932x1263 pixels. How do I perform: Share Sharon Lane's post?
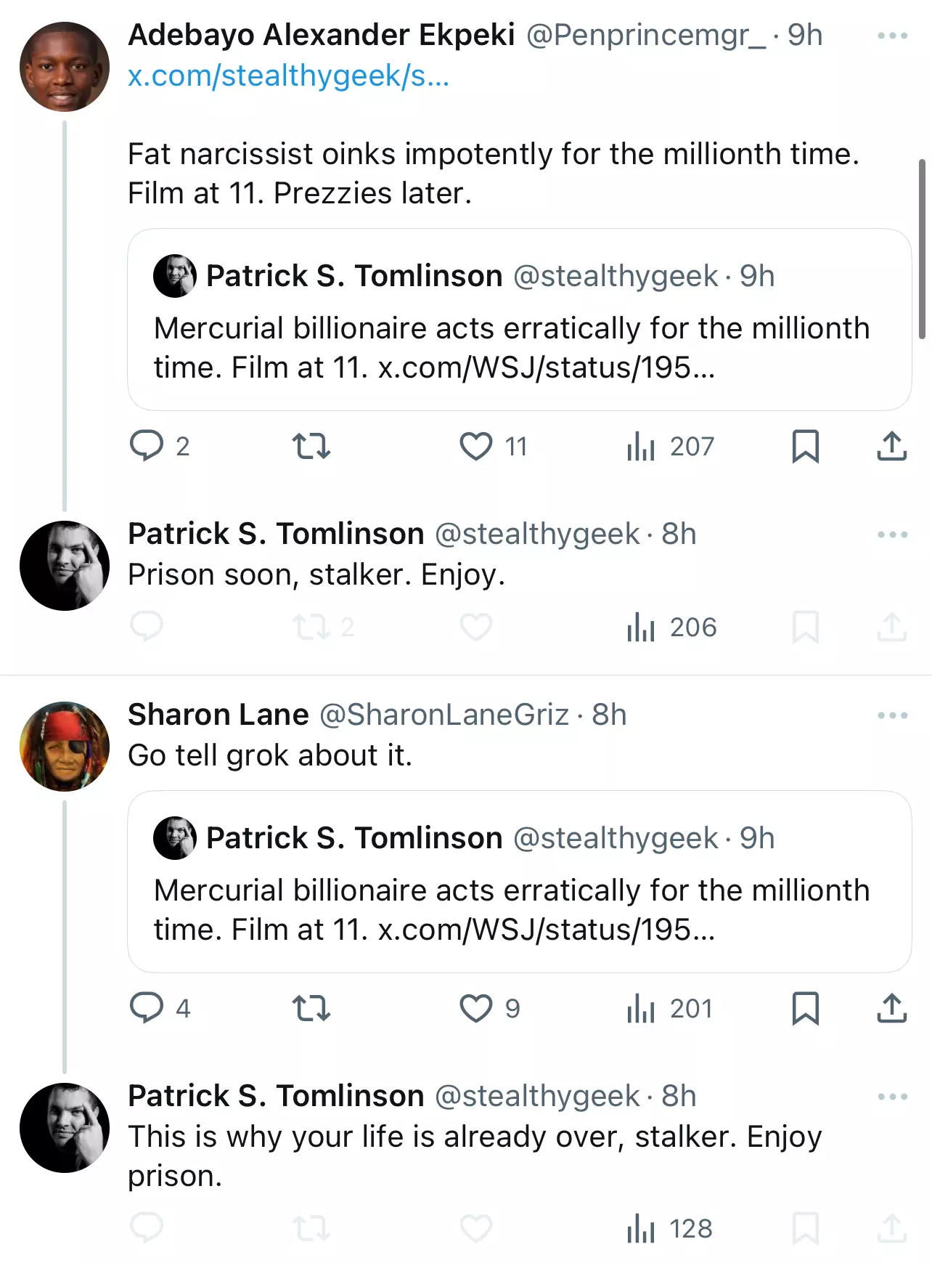pos(892,1008)
